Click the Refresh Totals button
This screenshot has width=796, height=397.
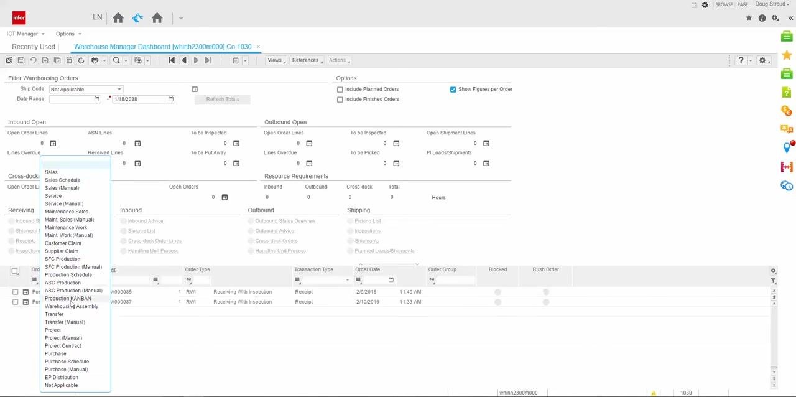coord(223,100)
